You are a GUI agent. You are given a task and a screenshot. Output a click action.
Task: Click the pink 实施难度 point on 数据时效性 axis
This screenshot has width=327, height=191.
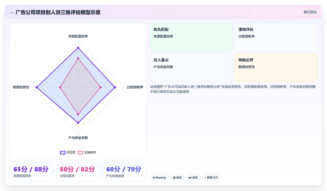point(60,87)
